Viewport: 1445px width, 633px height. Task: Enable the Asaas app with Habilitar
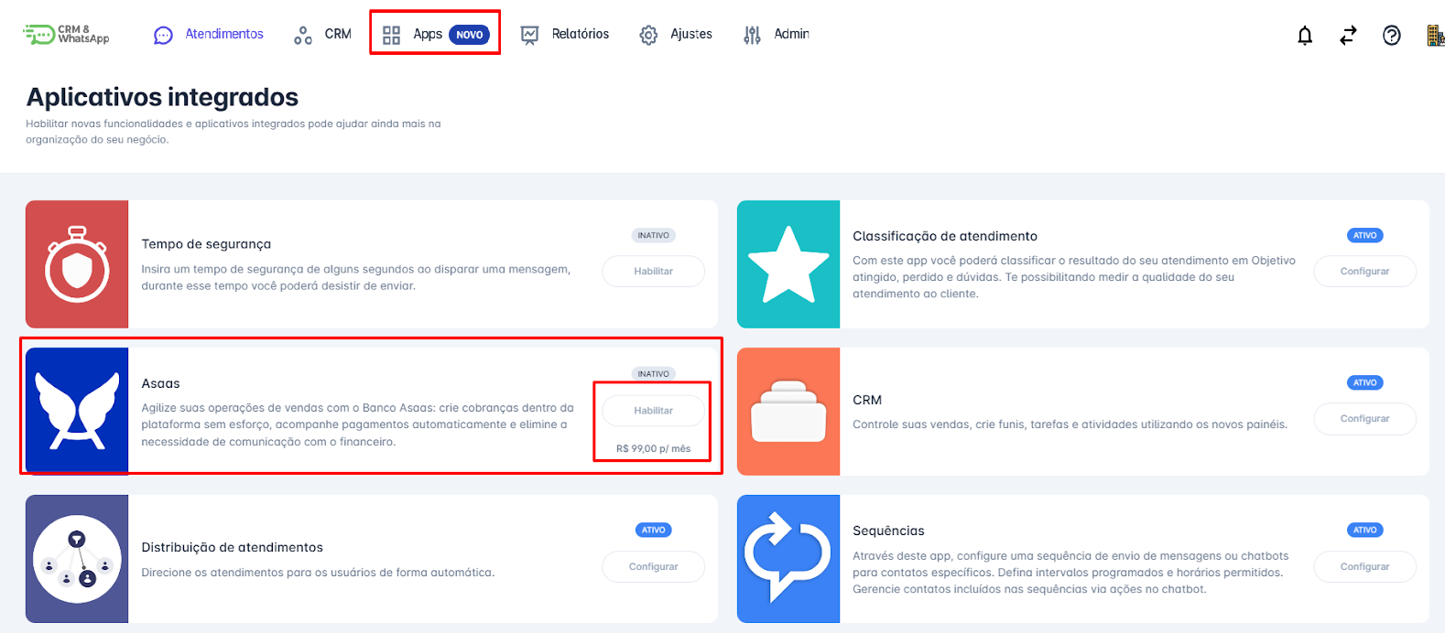(653, 411)
